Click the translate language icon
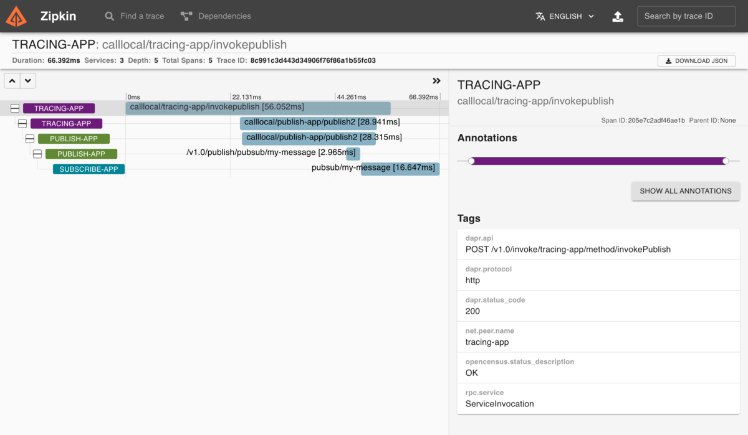Viewport: 748px width, 435px height. 540,16
